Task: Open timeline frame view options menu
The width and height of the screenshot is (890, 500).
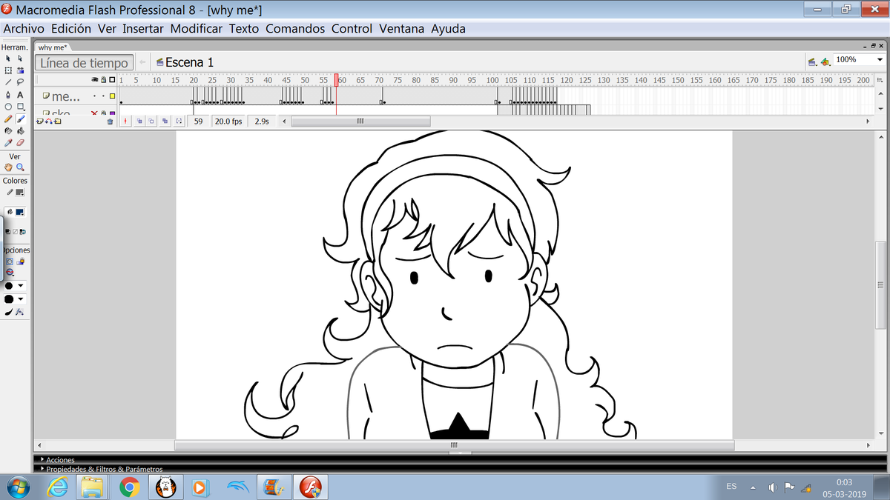Action: point(880,80)
